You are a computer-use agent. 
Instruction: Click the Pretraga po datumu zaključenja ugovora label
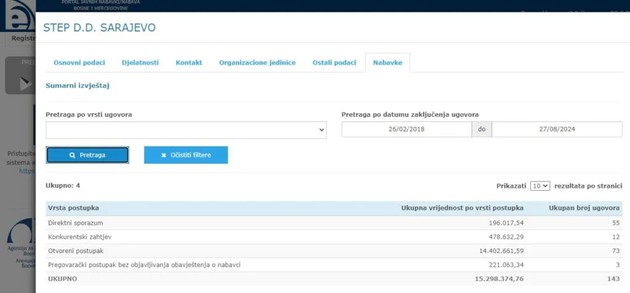coord(410,114)
